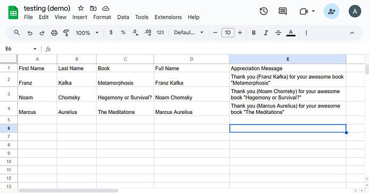Screen dimensions: 369x193
Task: Open the Data menu
Action: pos(123,17)
